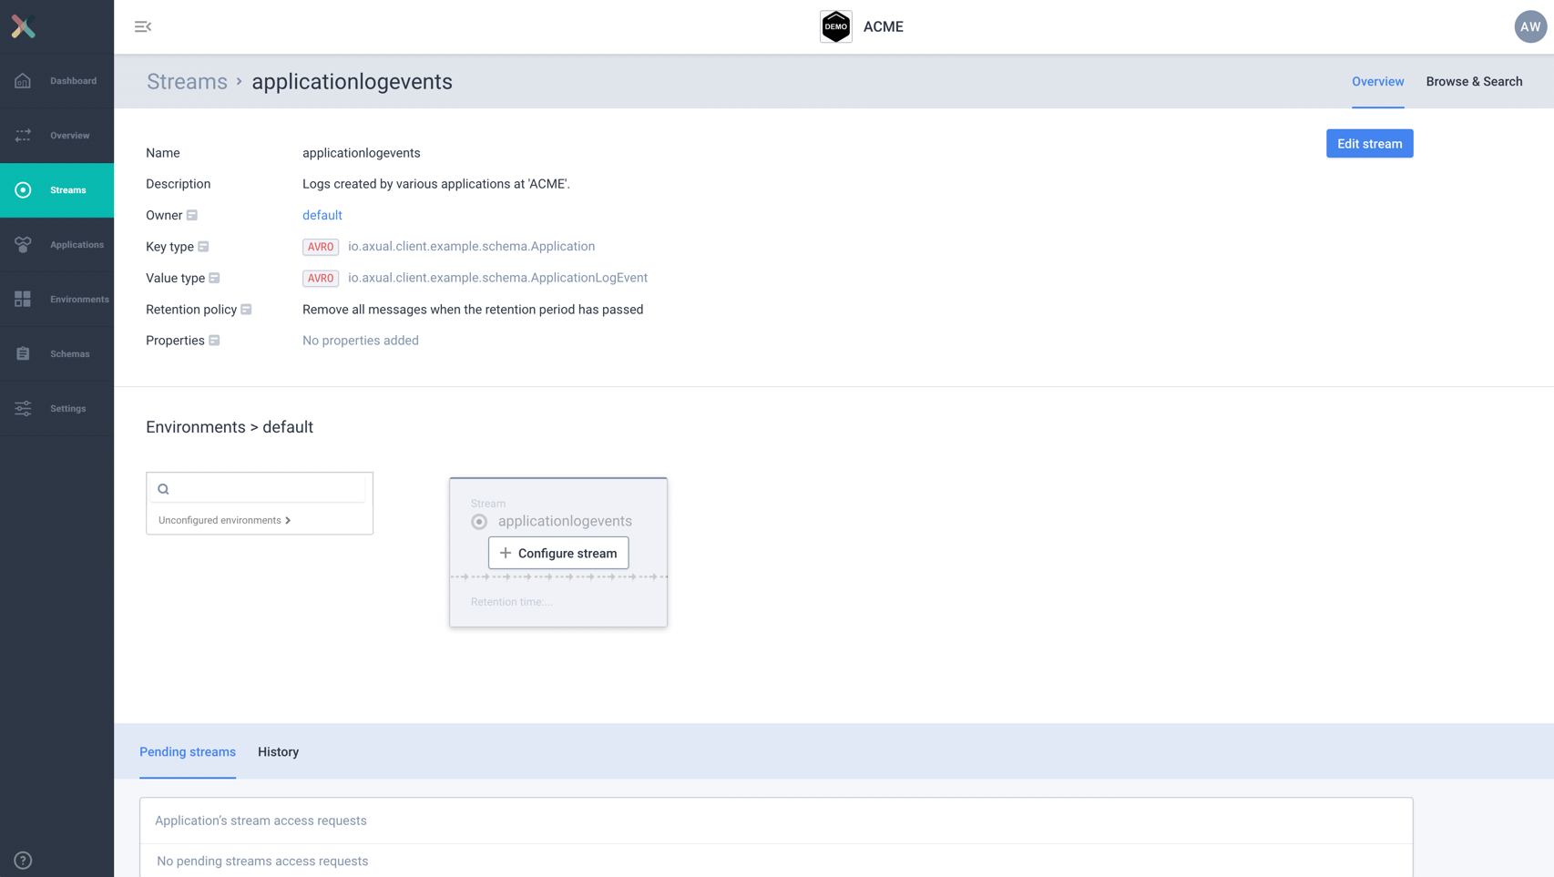Viewport: 1554px width, 877px height.
Task: Click the Settings sliders icon
Action: pos(23,408)
